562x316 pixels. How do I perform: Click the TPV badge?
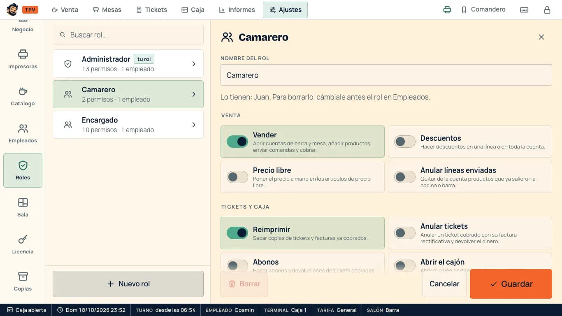pos(30,9)
